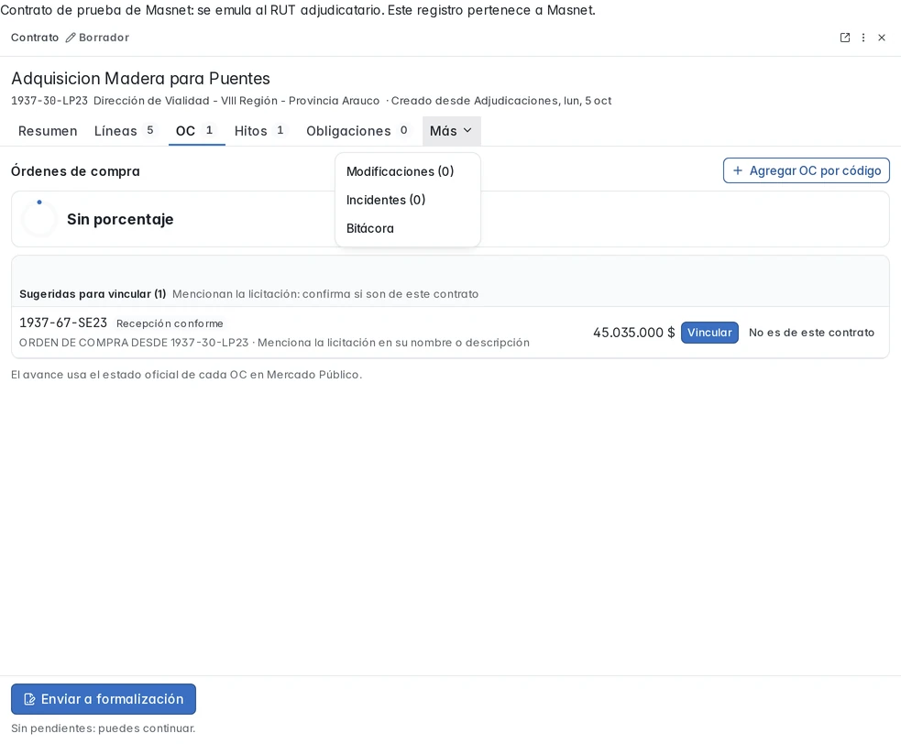The width and height of the screenshot is (901, 744).
Task: Click the amount 45.035.000 $
Action: tap(633, 333)
